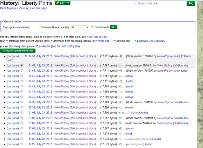Select the radio for 04:57 July 23 revision
This screenshot has width=203, height=148.
[x=26, y=56]
